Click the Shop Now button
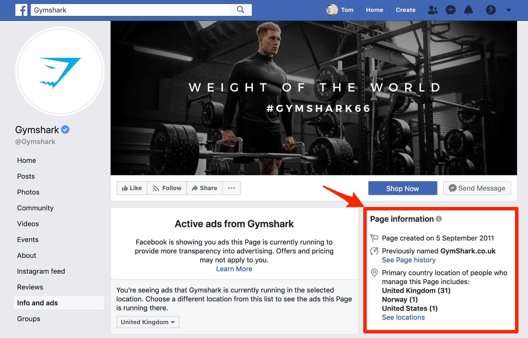The image size is (528, 338). pos(402,188)
